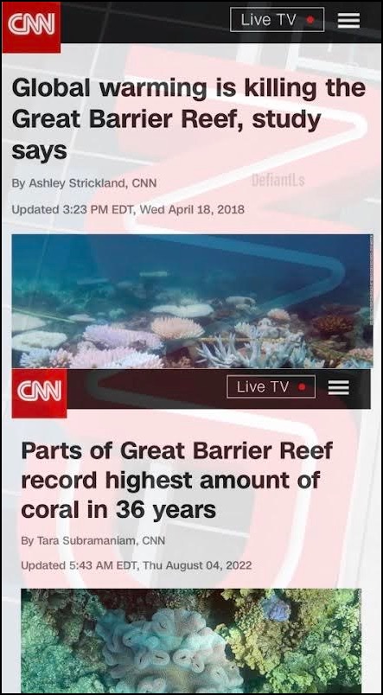Screen dimensions: 383x695
Task: Click the lower Live TV button
Action: (271, 387)
